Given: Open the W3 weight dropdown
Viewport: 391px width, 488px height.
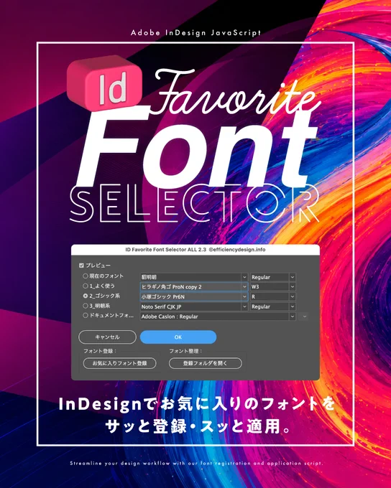Looking at the screenshot, I should pos(273,286).
